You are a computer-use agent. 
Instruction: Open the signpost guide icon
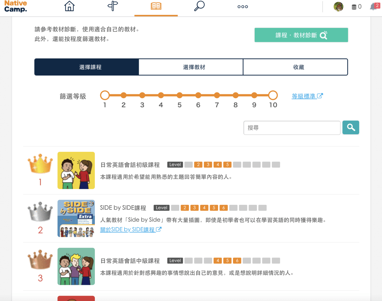click(113, 6)
